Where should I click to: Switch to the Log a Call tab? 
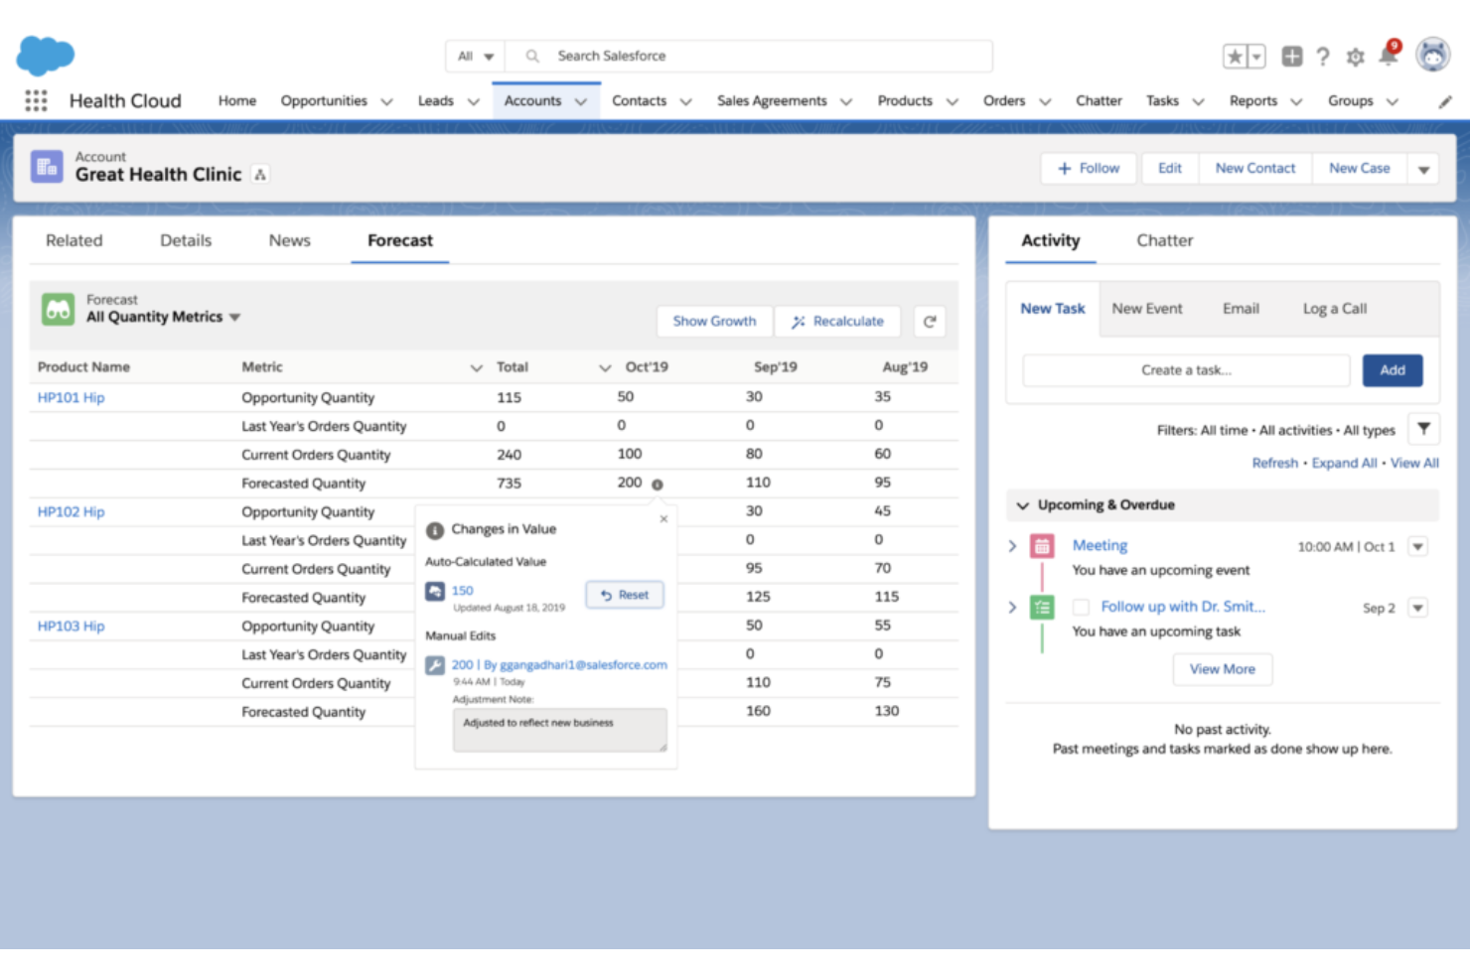pos(1334,309)
